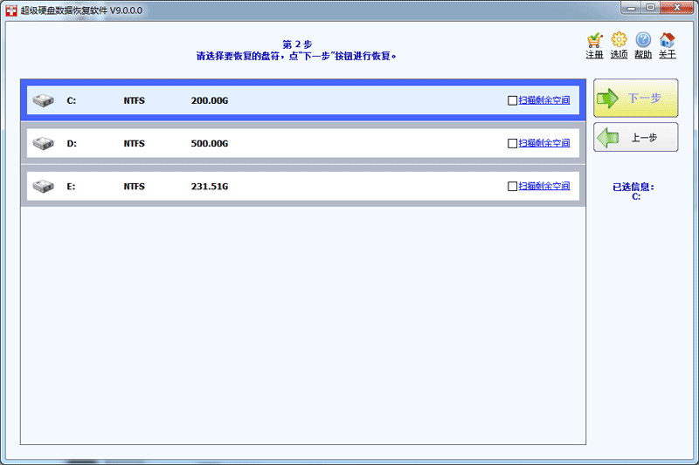Viewport: 699px width, 465px height.
Task: Enable 扫描剩余空间 checkbox for C: drive
Action: (x=513, y=100)
